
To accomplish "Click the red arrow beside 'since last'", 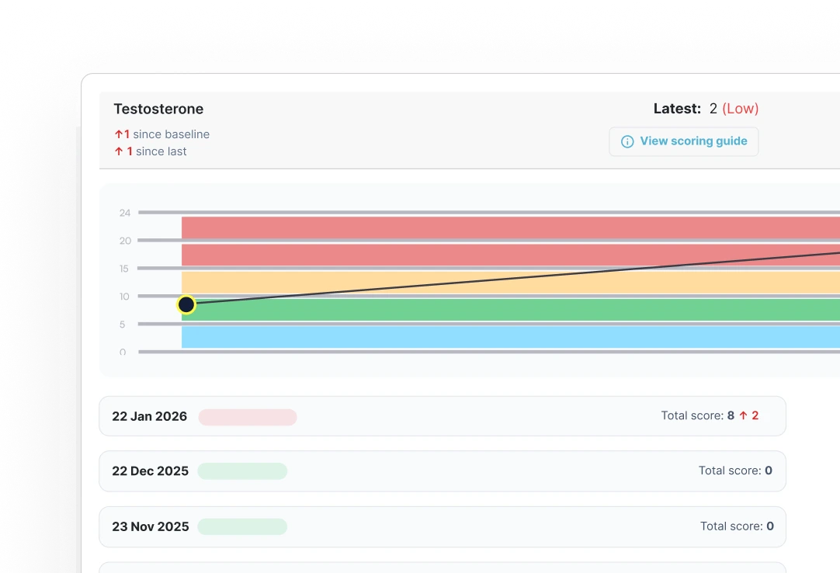I will [x=119, y=151].
